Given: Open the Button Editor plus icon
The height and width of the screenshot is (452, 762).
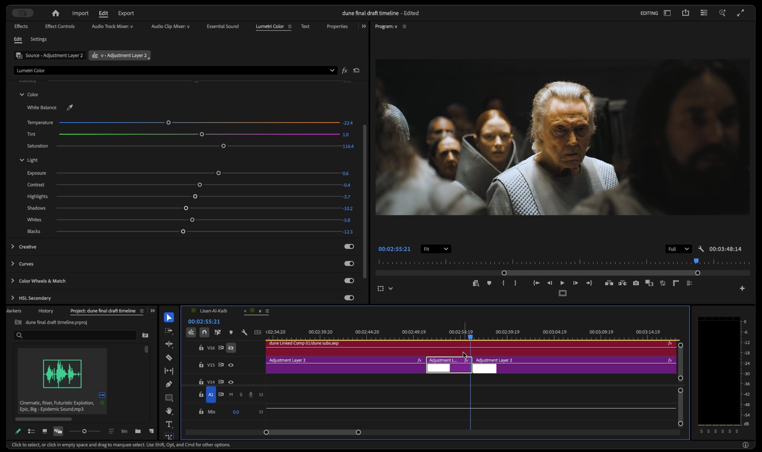Looking at the screenshot, I should (x=742, y=288).
